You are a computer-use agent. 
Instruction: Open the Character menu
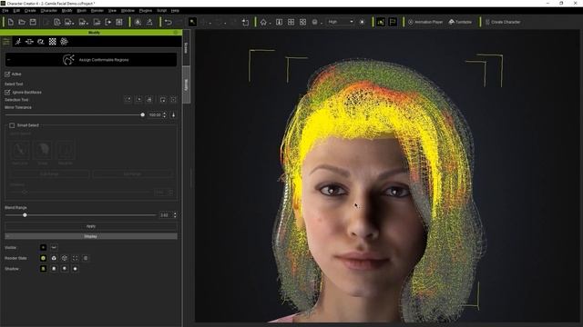point(48,11)
